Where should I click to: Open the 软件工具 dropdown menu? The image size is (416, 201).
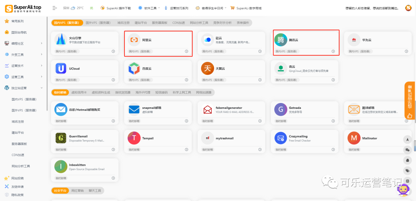pos(149,8)
